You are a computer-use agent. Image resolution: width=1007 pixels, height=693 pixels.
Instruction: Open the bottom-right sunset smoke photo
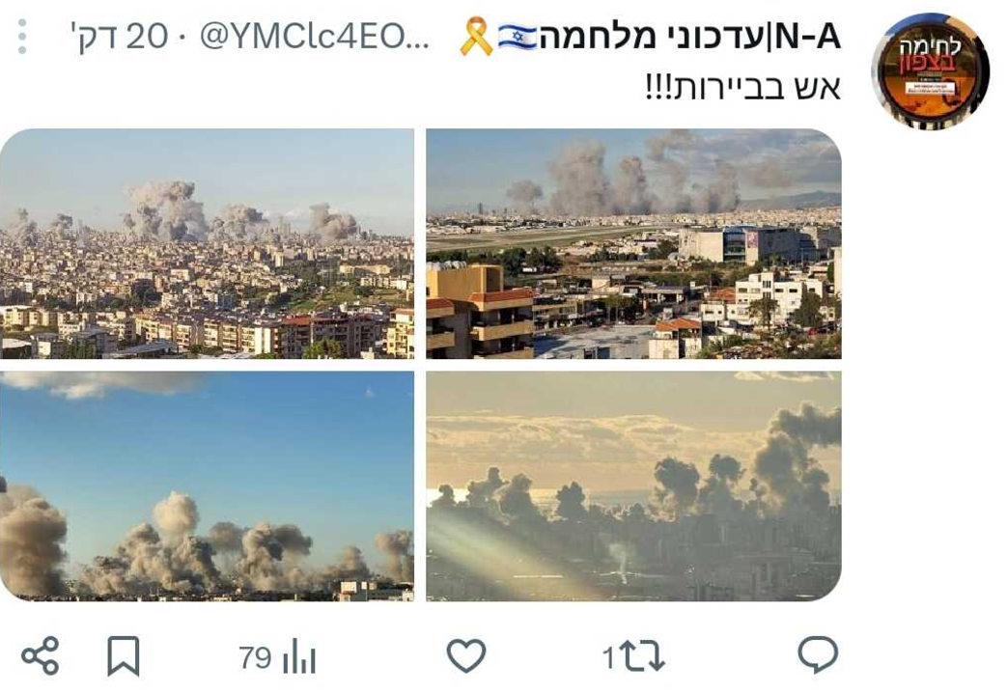click(x=633, y=486)
